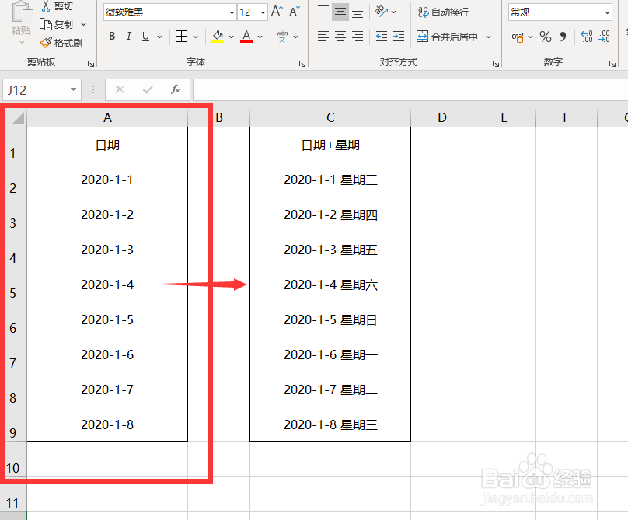This screenshot has height=520, width=628.
Task: Center text horizontally icon
Action: point(340,37)
